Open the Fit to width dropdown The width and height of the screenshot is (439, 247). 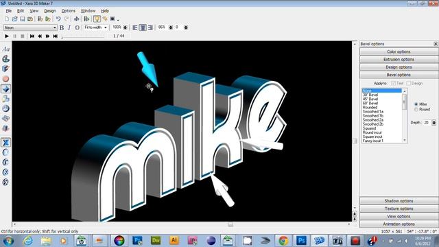point(96,27)
